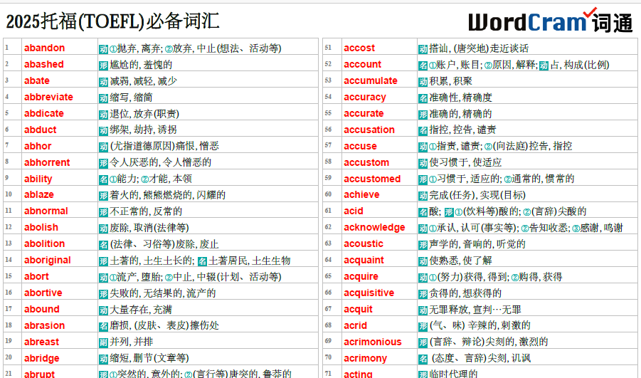Click the verb badge beside "abandon"
Screen dimensions: 641x378
click(x=104, y=48)
